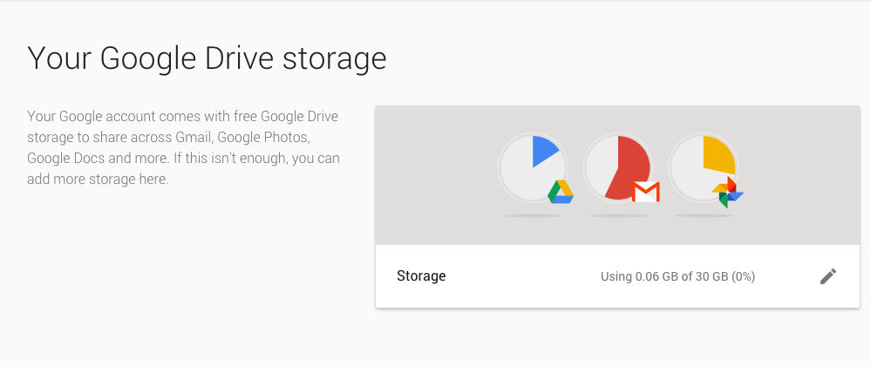Image resolution: width=871 pixels, height=367 pixels.
Task: Click the storage description paragraph text
Action: (x=183, y=147)
